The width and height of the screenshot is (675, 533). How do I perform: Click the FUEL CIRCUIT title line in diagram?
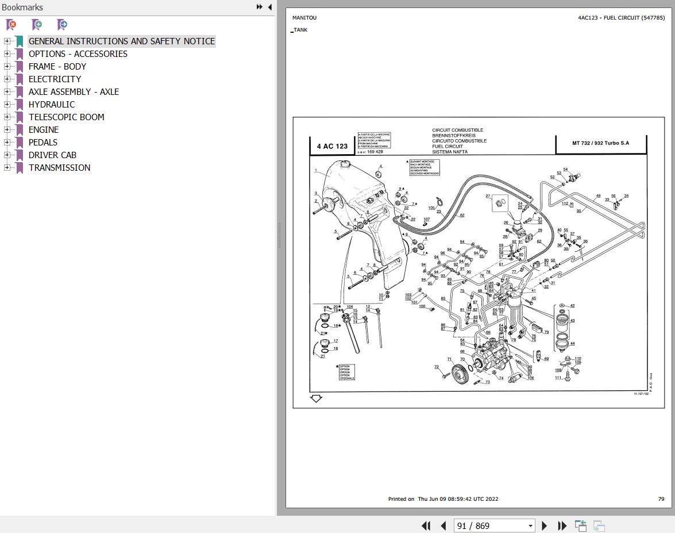tap(448, 147)
